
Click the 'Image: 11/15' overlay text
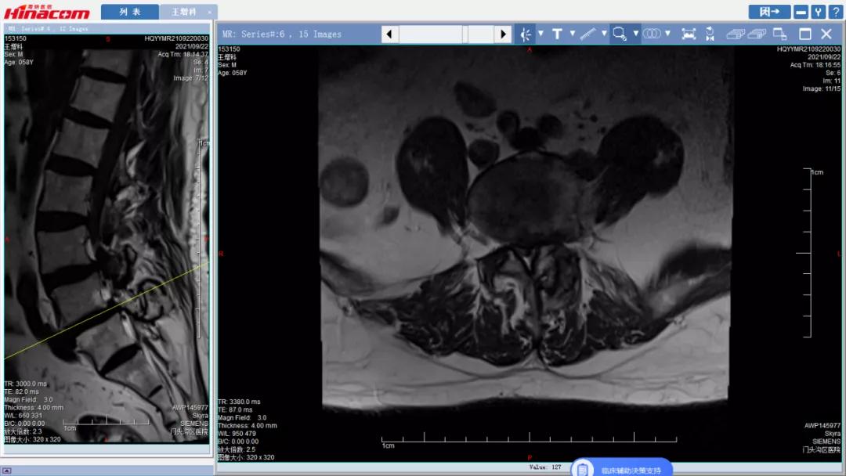tap(821, 89)
